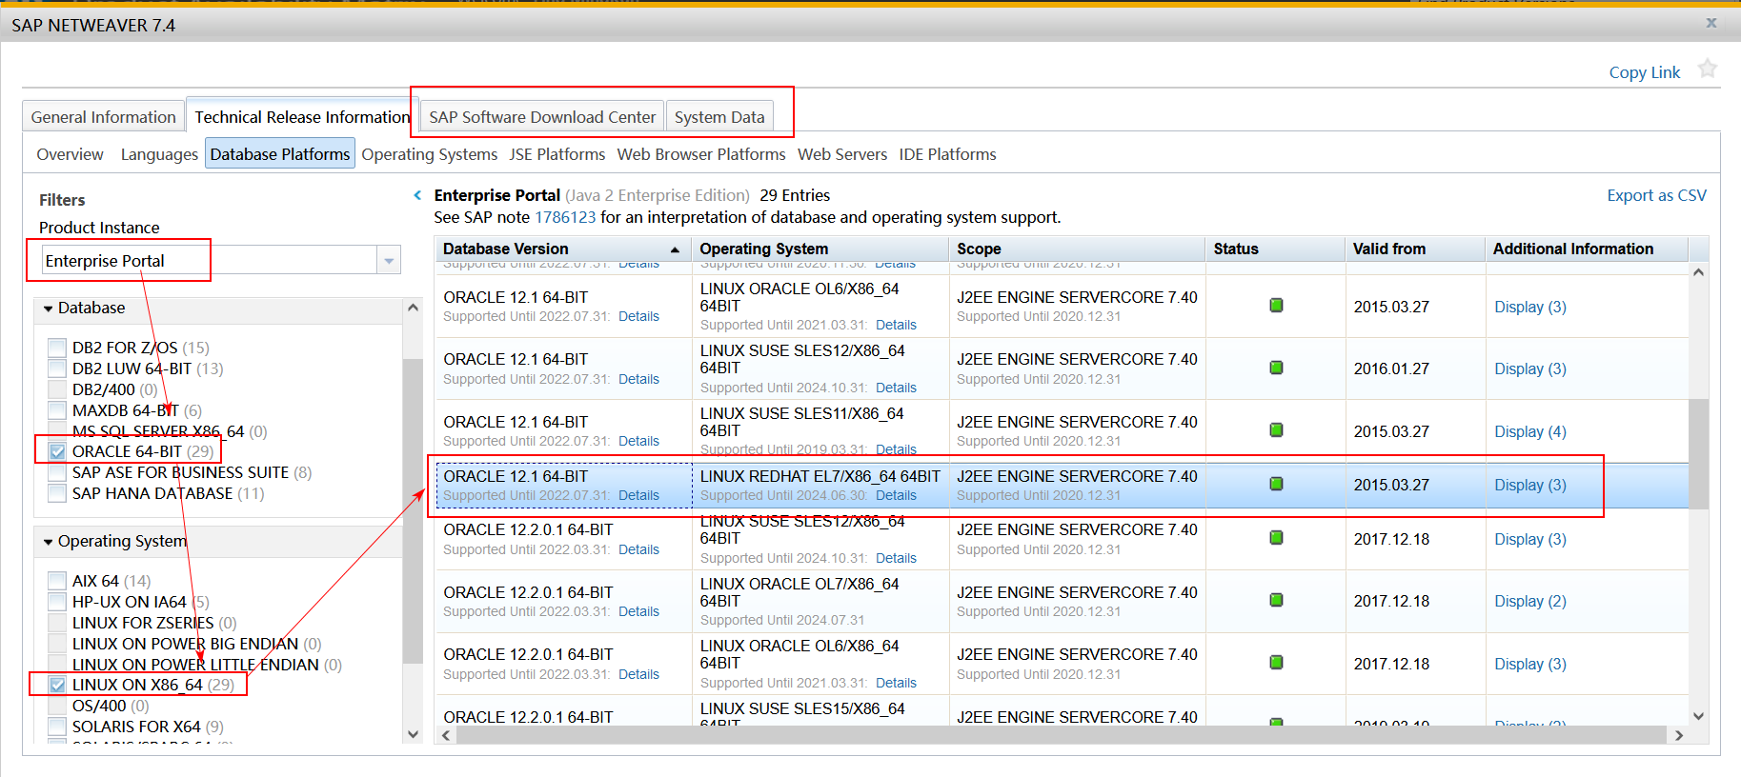
Task: Click the Scope column header
Action: [1077, 249]
